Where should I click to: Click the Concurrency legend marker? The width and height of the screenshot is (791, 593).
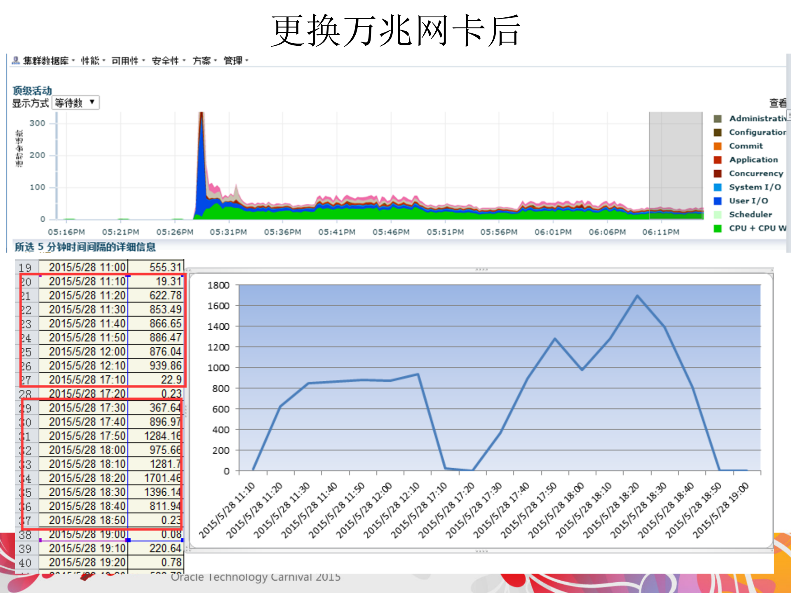[718, 173]
